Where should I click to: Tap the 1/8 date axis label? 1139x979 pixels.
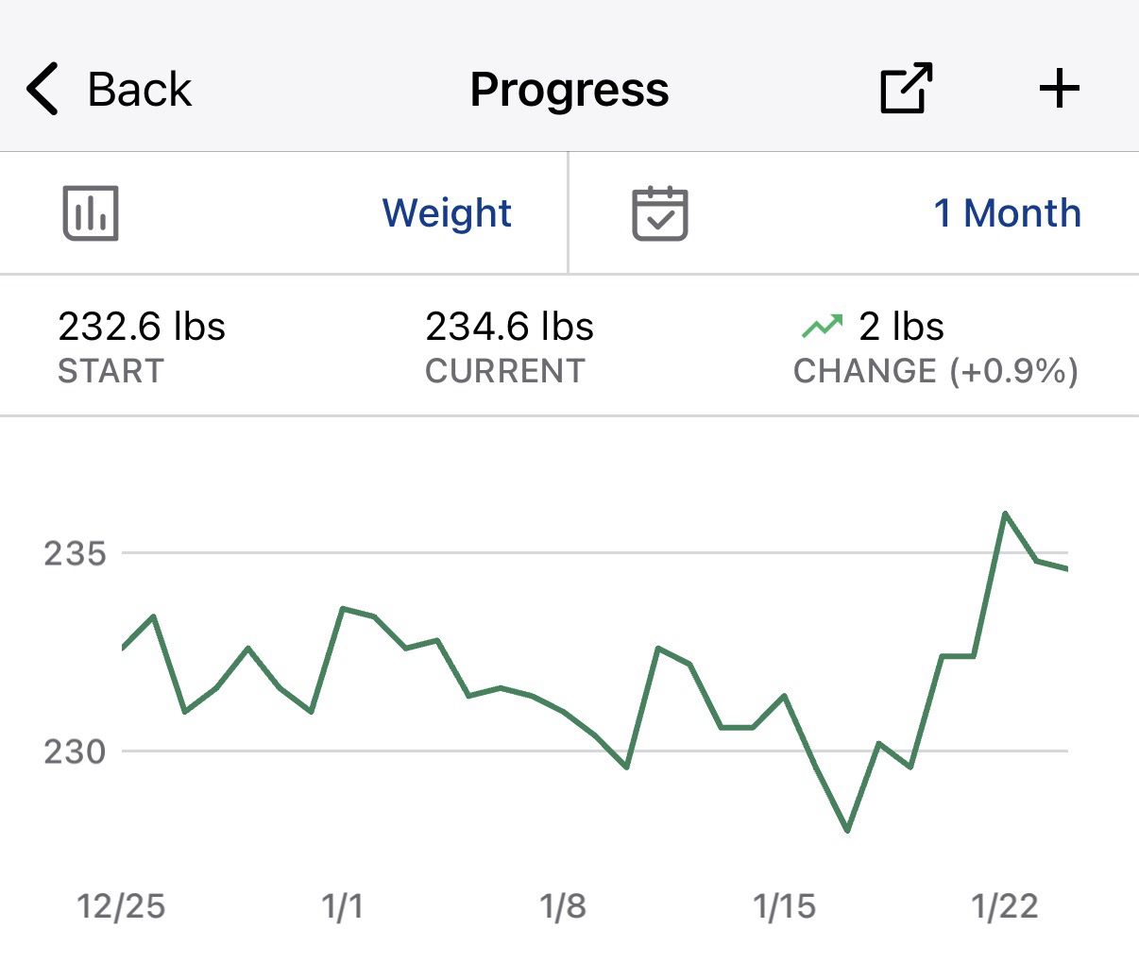tap(563, 906)
